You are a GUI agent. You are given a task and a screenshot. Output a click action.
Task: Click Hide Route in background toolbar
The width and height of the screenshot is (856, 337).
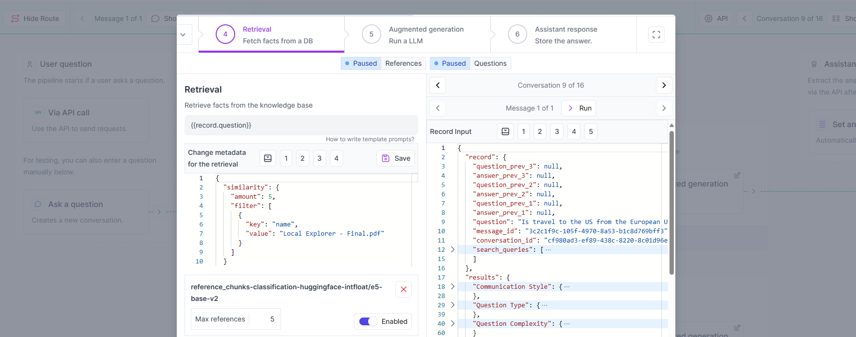point(35,19)
